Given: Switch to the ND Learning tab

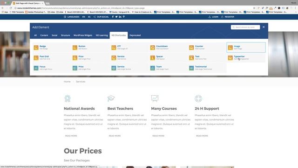Looking at the screenshot, I should tap(102, 35).
